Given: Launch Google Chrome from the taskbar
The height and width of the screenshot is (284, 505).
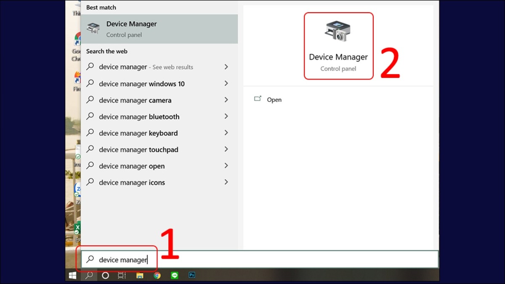Looking at the screenshot, I should pyautogui.click(x=157, y=276).
